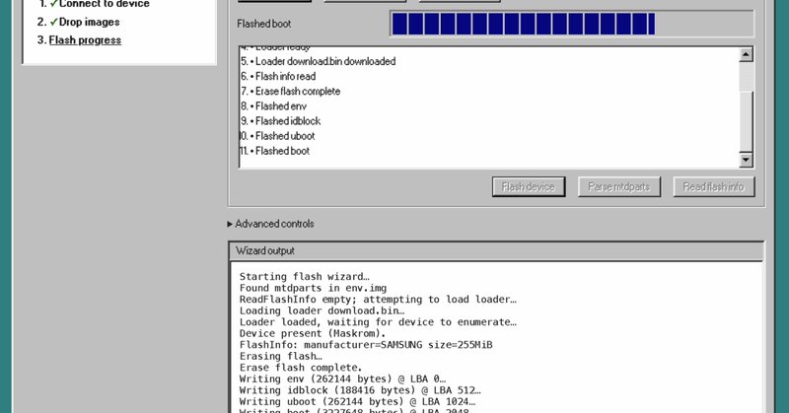Click the Parse mtdparts button
The image size is (789, 413).
tap(619, 186)
